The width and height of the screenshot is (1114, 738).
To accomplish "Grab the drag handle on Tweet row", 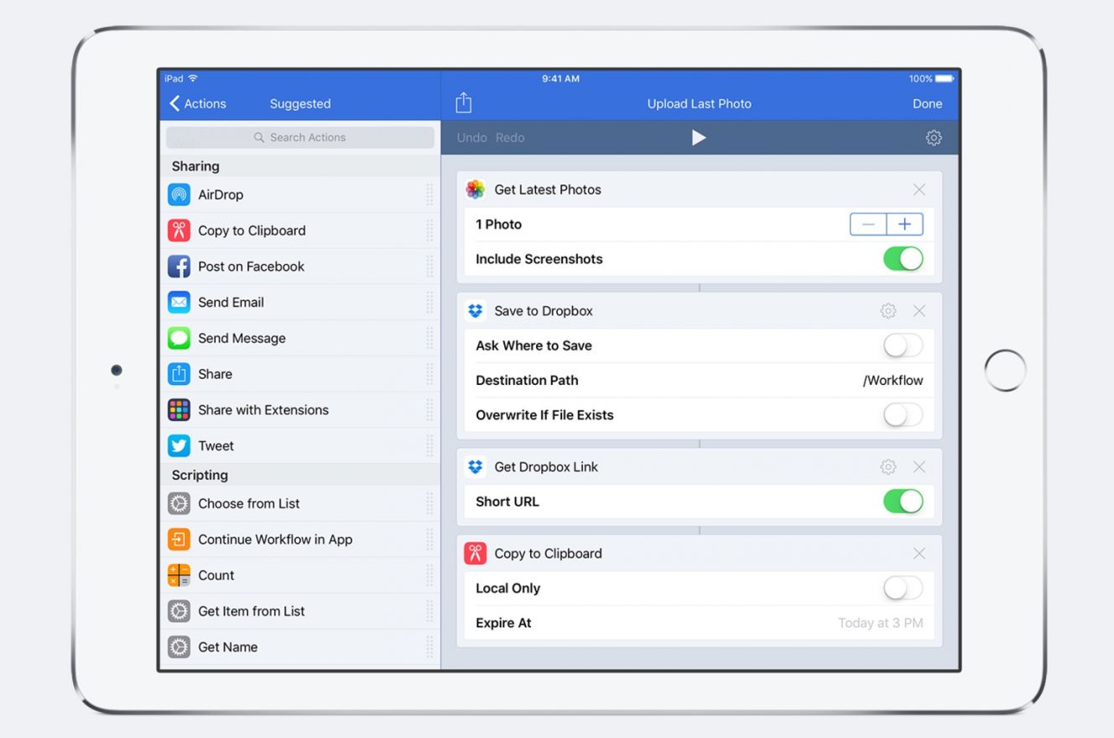I will (x=429, y=446).
